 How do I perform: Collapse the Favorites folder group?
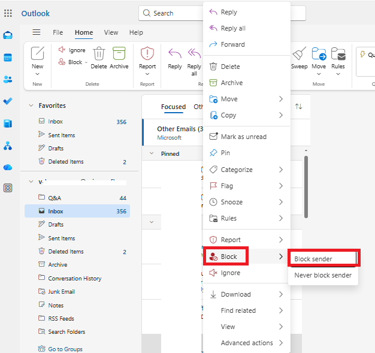click(31, 105)
